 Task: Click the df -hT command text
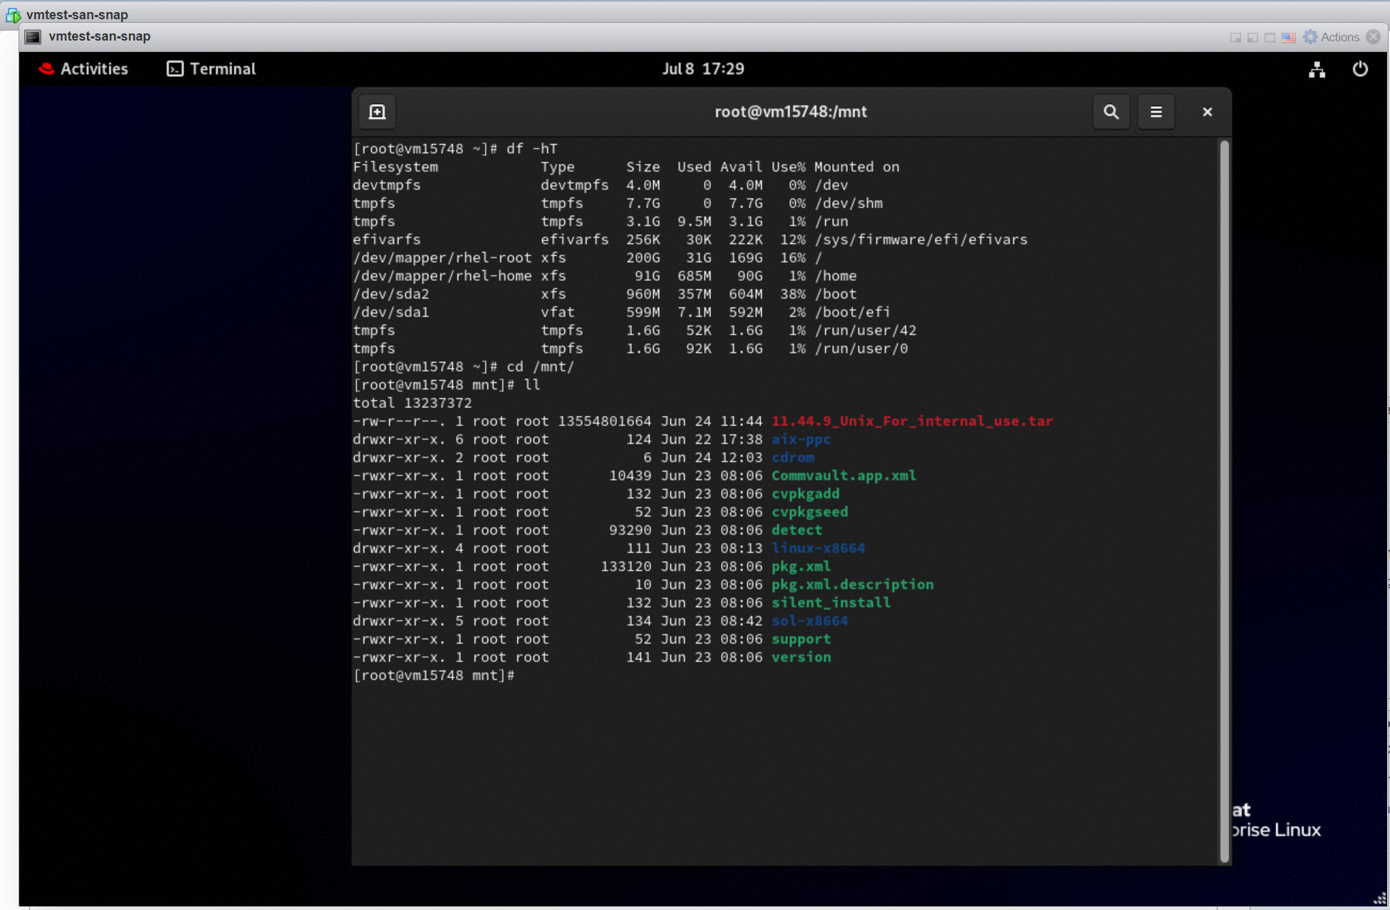[x=531, y=149]
